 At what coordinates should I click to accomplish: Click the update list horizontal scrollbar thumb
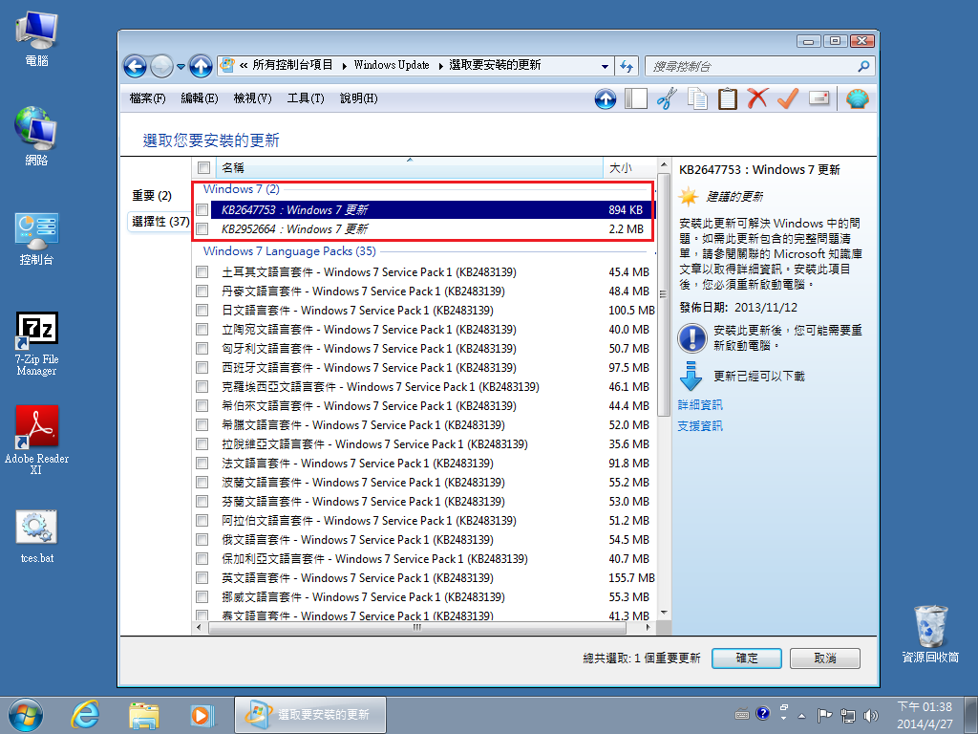coord(416,627)
